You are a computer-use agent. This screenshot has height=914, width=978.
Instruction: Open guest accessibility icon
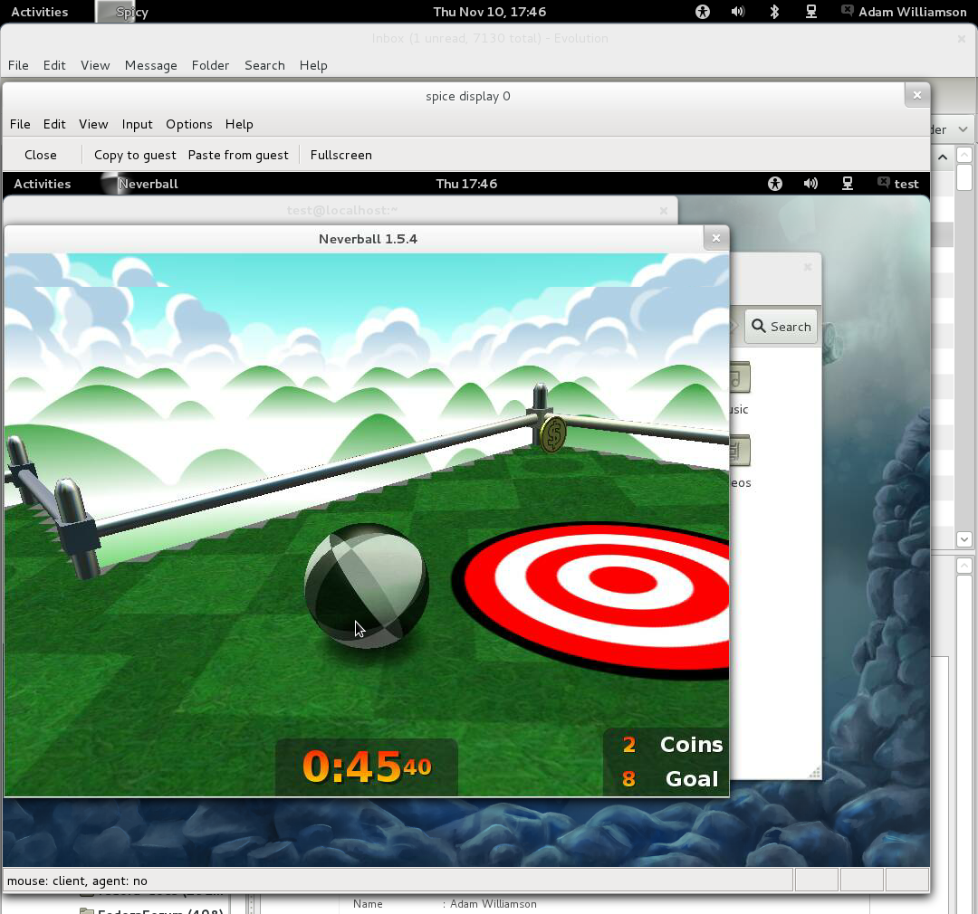point(774,184)
